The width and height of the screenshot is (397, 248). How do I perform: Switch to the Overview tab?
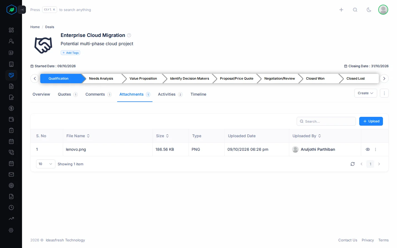pos(41,94)
